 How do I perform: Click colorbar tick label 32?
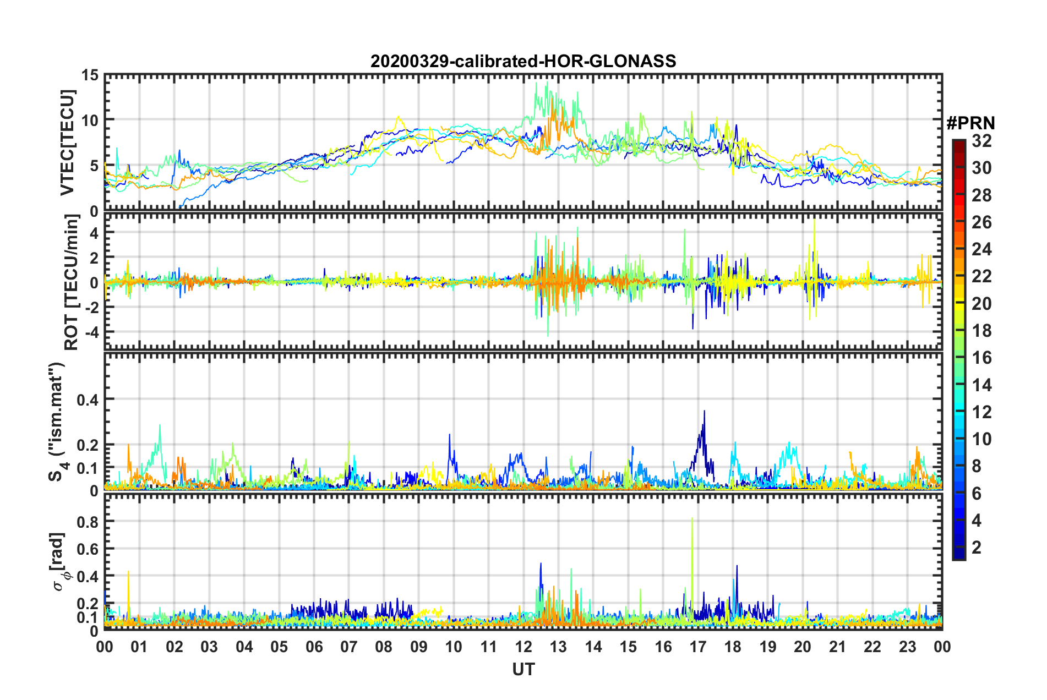point(981,141)
